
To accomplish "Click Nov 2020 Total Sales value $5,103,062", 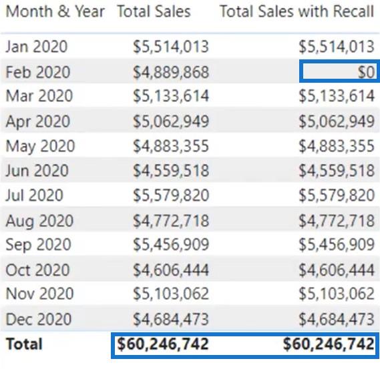I will (x=171, y=294).
